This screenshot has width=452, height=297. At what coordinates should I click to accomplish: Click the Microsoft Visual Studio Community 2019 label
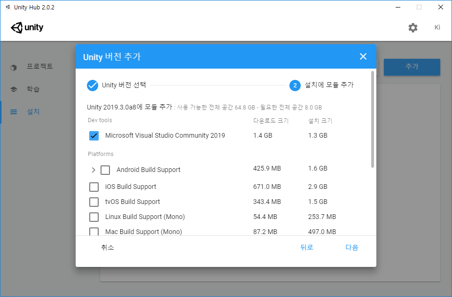click(x=165, y=135)
